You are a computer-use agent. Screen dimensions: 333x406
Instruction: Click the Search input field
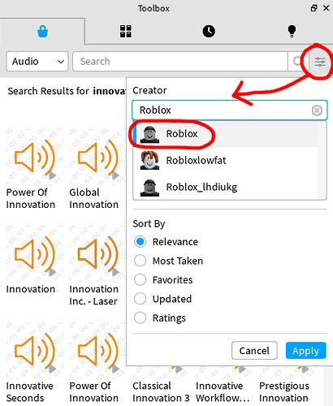(180, 62)
